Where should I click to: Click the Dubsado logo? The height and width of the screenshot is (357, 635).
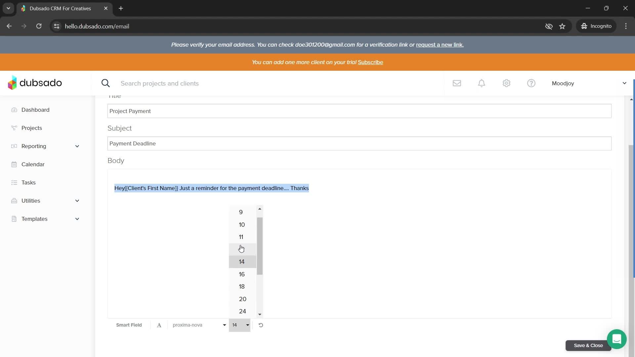click(x=35, y=83)
